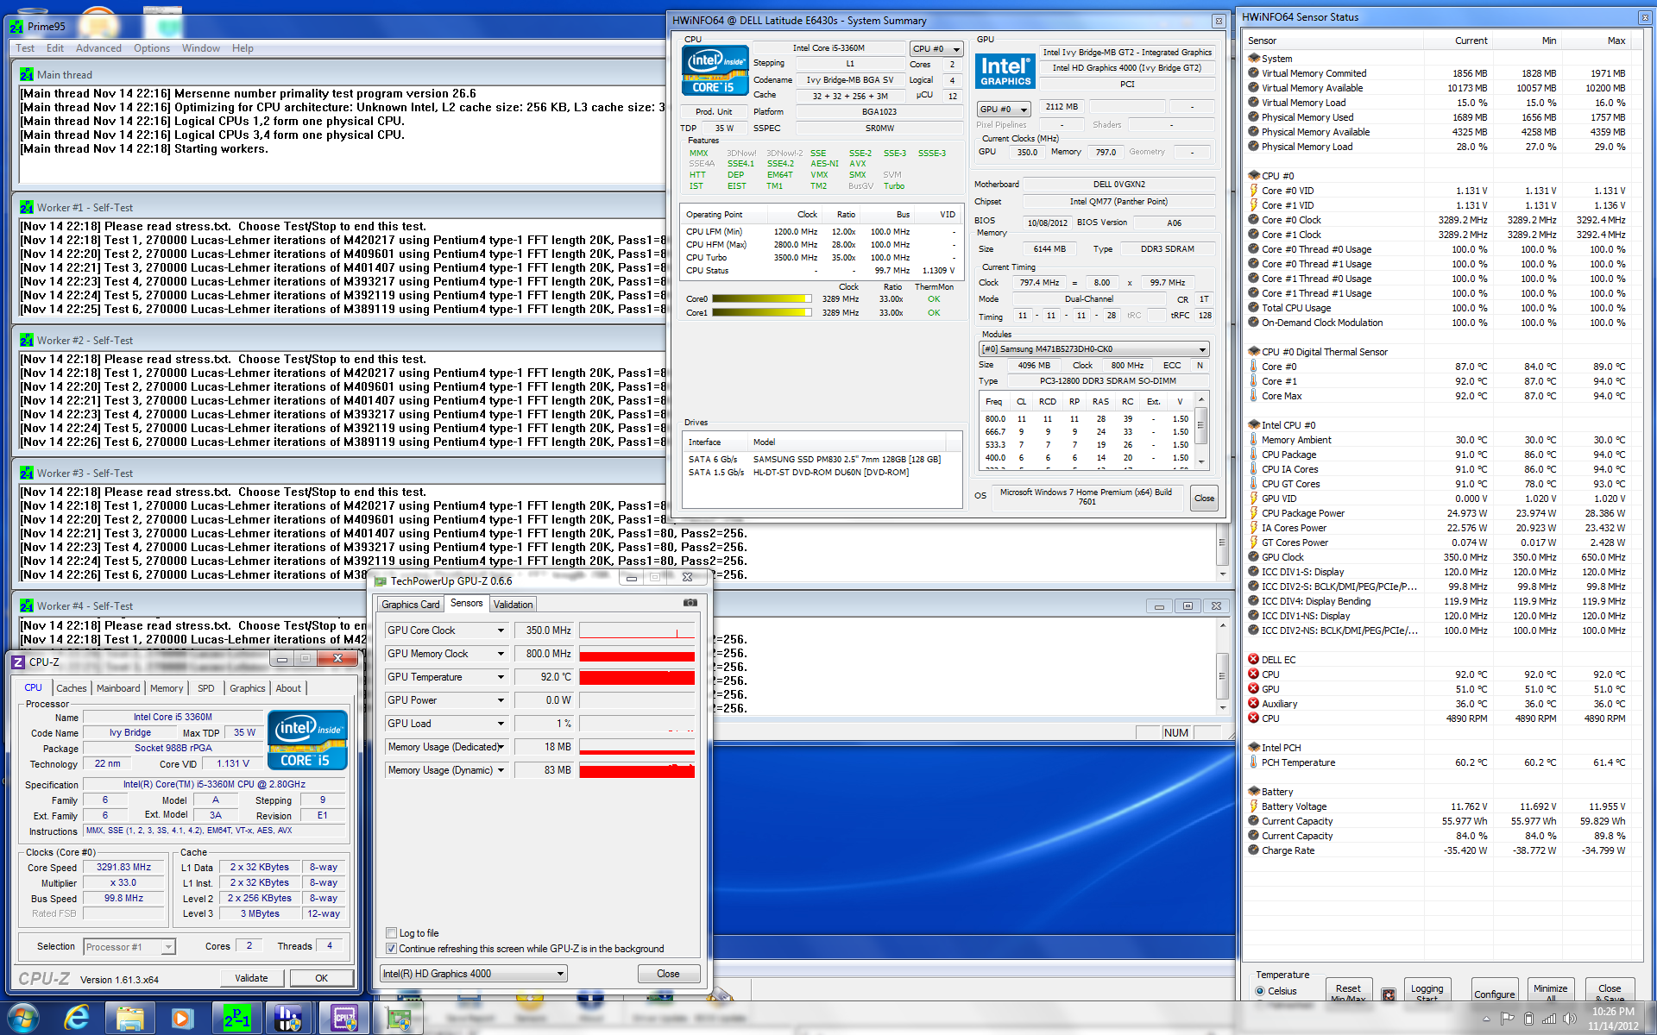Viewport: 1657px width, 1035px height.
Task: Click Validate button in CPU-Z
Action: coord(251,978)
